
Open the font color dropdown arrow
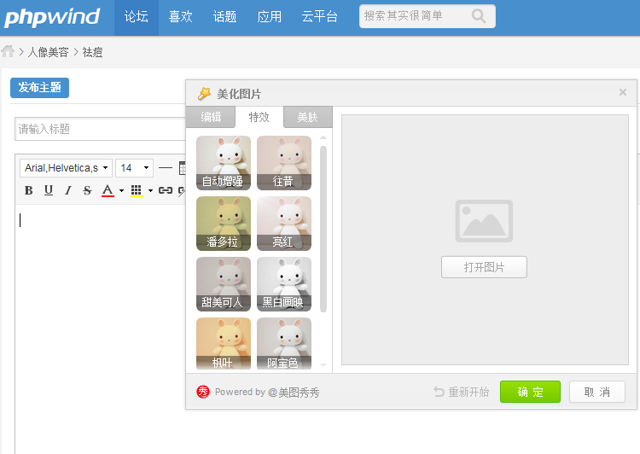[121, 190]
